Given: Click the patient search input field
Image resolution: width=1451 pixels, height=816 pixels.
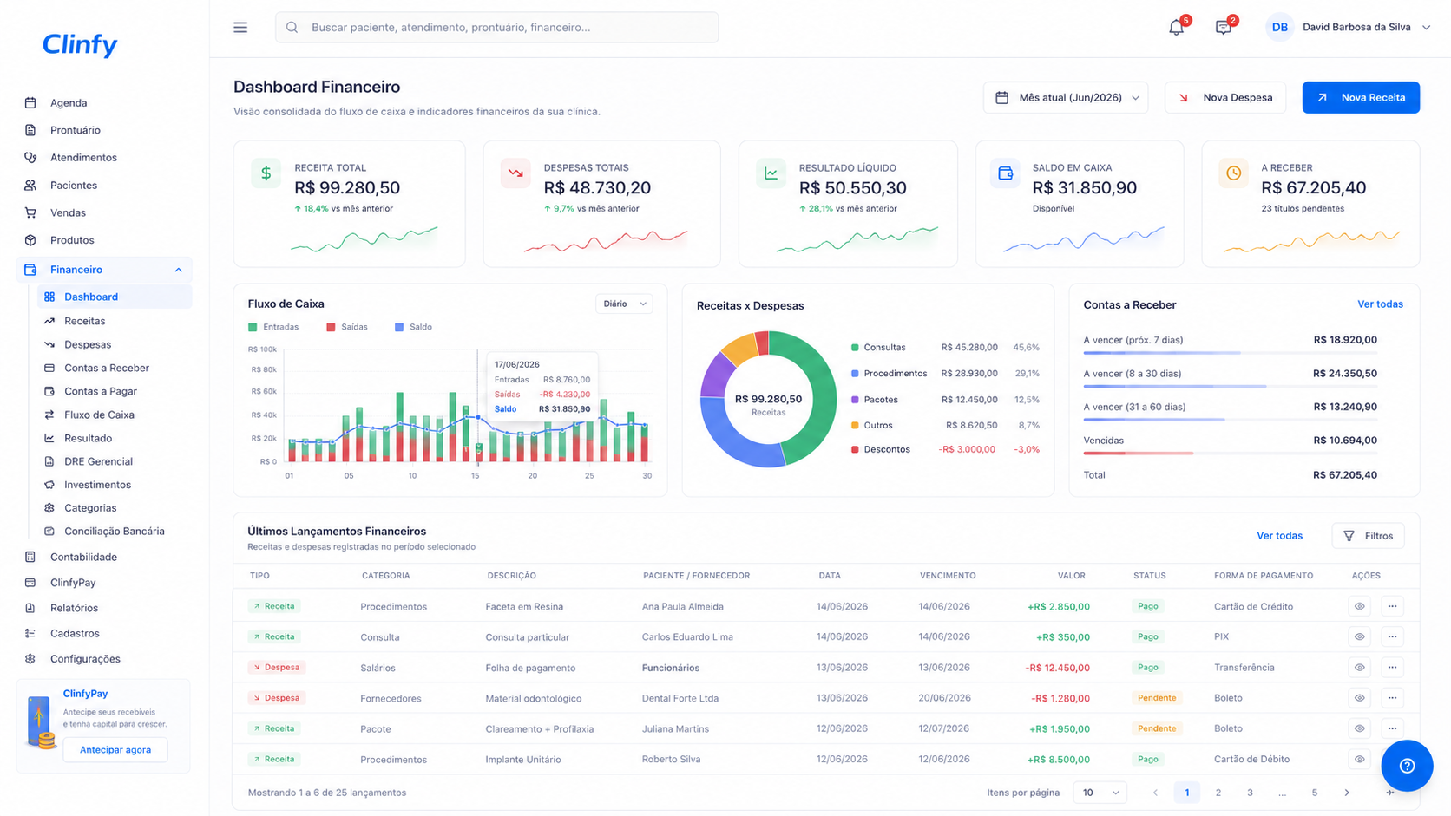Looking at the screenshot, I should tap(496, 28).
